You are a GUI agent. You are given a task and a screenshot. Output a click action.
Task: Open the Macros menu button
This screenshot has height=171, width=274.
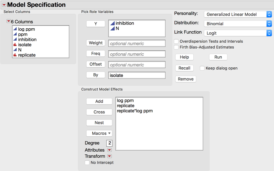[99, 133]
